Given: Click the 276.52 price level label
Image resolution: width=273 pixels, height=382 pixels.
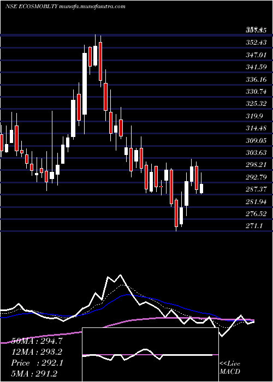Looking at the screenshot, I should [256, 214].
